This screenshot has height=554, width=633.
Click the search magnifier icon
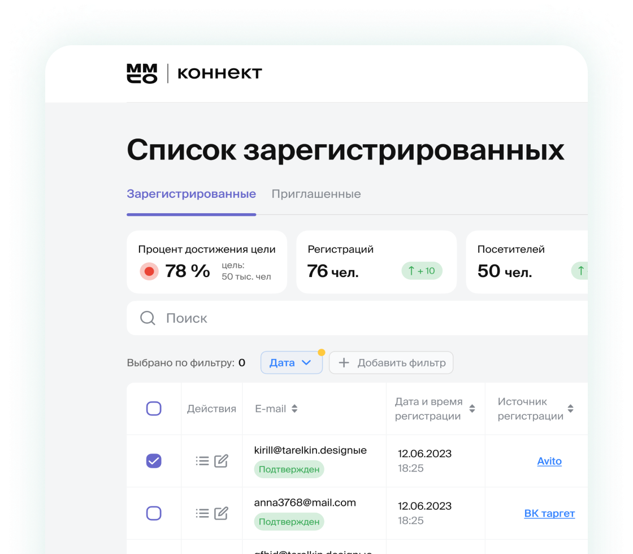click(148, 318)
